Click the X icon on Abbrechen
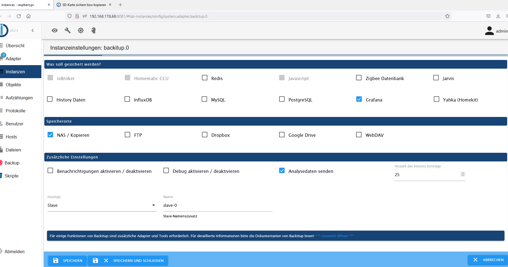This screenshot has width=508, height=267. (x=475, y=260)
